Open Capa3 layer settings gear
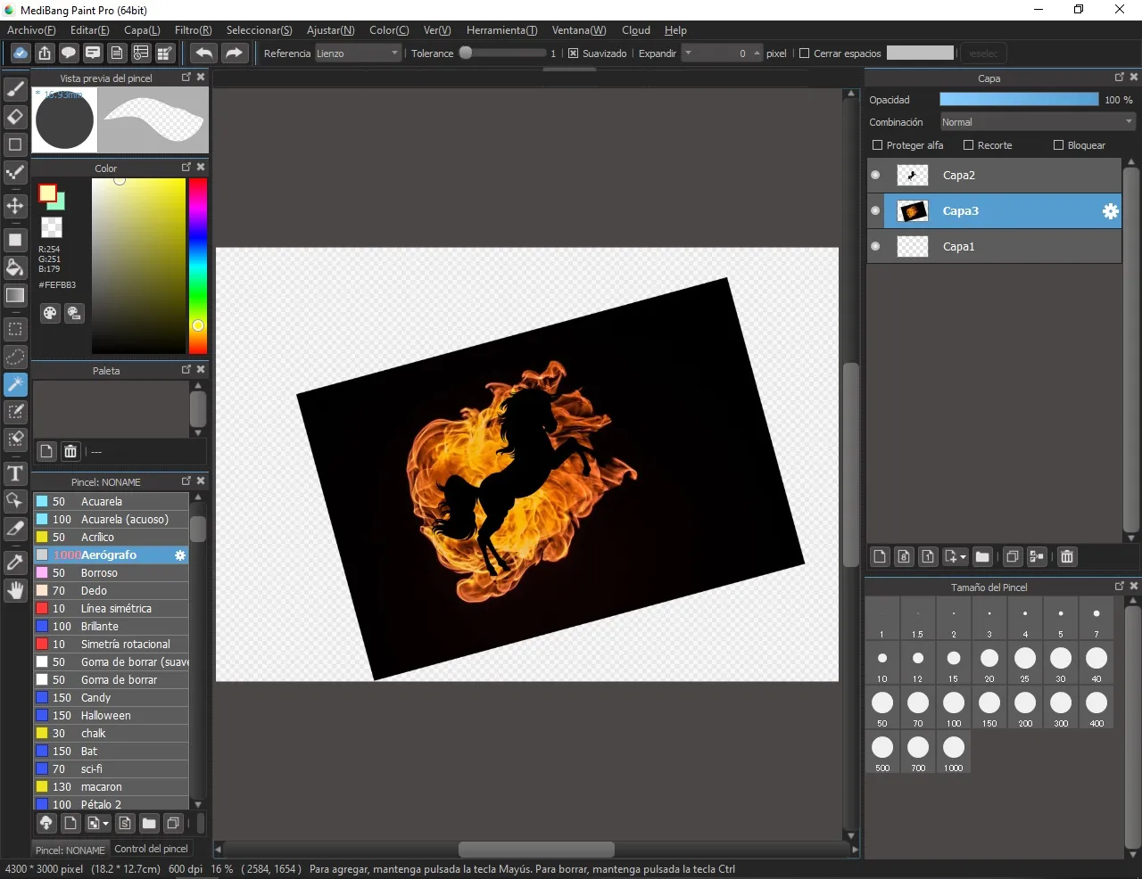Viewport: 1142px width, 879px height. click(1111, 211)
